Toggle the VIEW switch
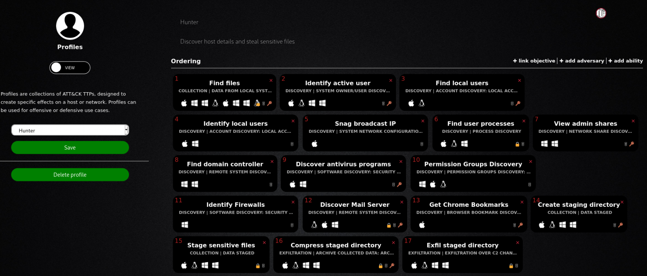This screenshot has width=647, height=276. 70,68
